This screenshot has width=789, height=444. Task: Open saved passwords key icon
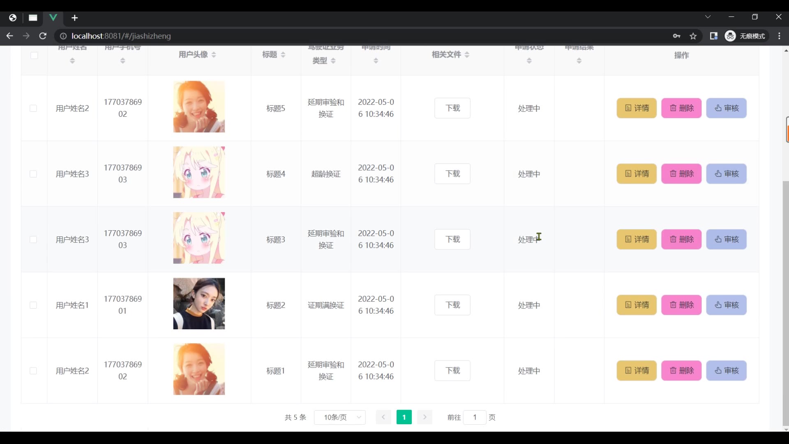pos(676,36)
